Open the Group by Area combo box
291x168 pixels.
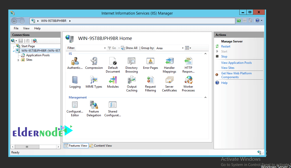click(170, 48)
